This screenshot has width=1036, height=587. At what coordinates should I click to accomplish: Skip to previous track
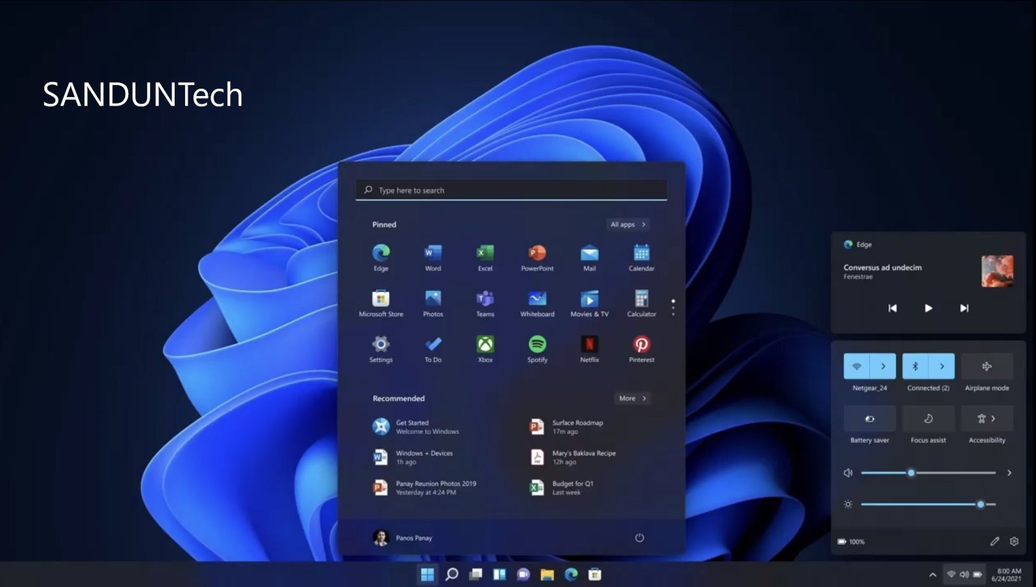pos(892,308)
